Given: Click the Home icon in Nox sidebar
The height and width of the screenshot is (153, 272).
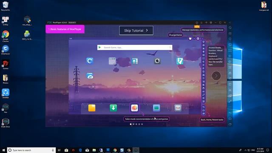Looking at the screenshot, I should [230, 119].
